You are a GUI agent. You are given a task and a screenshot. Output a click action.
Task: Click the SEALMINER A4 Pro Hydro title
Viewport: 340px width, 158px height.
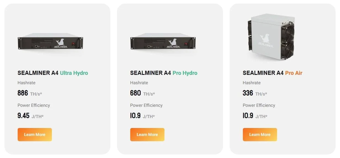[x=164, y=73]
